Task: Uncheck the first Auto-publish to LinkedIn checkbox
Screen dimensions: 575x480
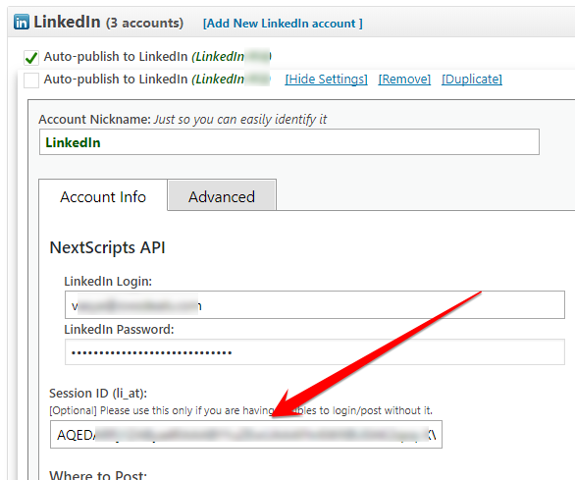Action: click(31, 58)
